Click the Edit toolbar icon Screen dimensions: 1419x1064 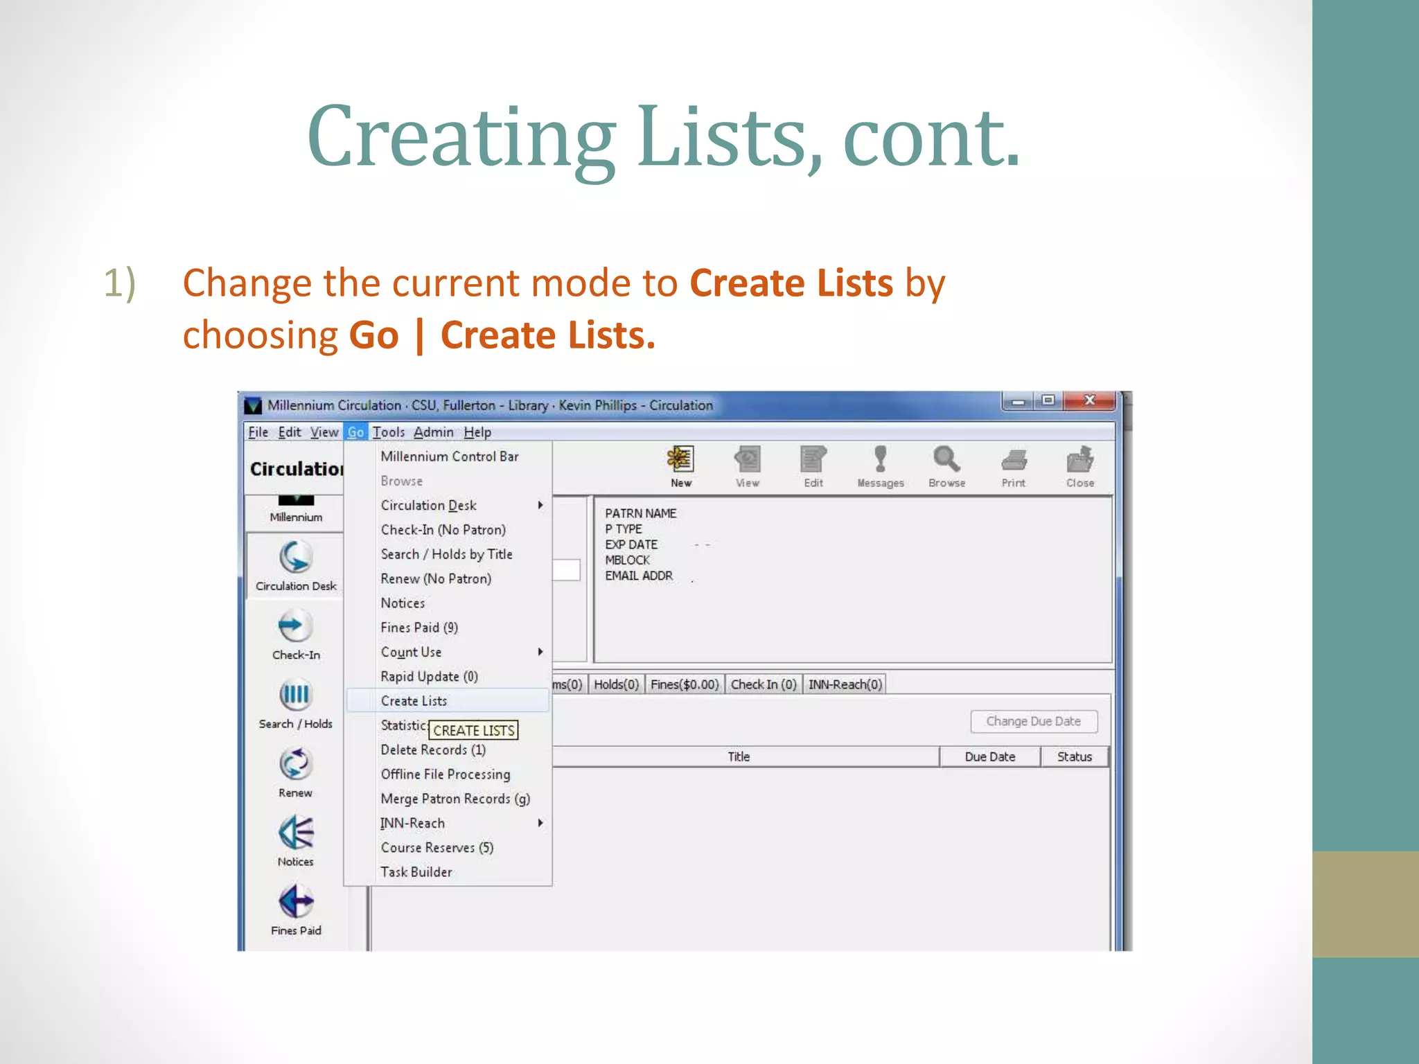(x=813, y=466)
